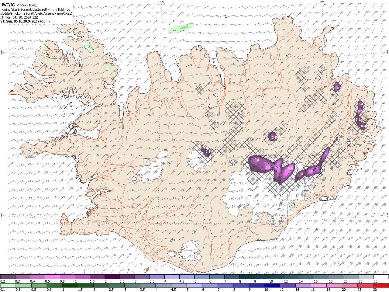This screenshot has height=292, width=389.
Task: Click the top legend swatch between 4 and 4.5
Action: pyautogui.click(x=172, y=277)
